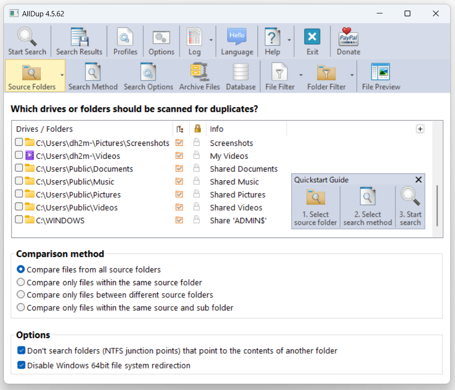Screen dimensions: 455x390
Task: Select the C:\Users\Public\Pictures path row
Action: [x=78, y=194]
